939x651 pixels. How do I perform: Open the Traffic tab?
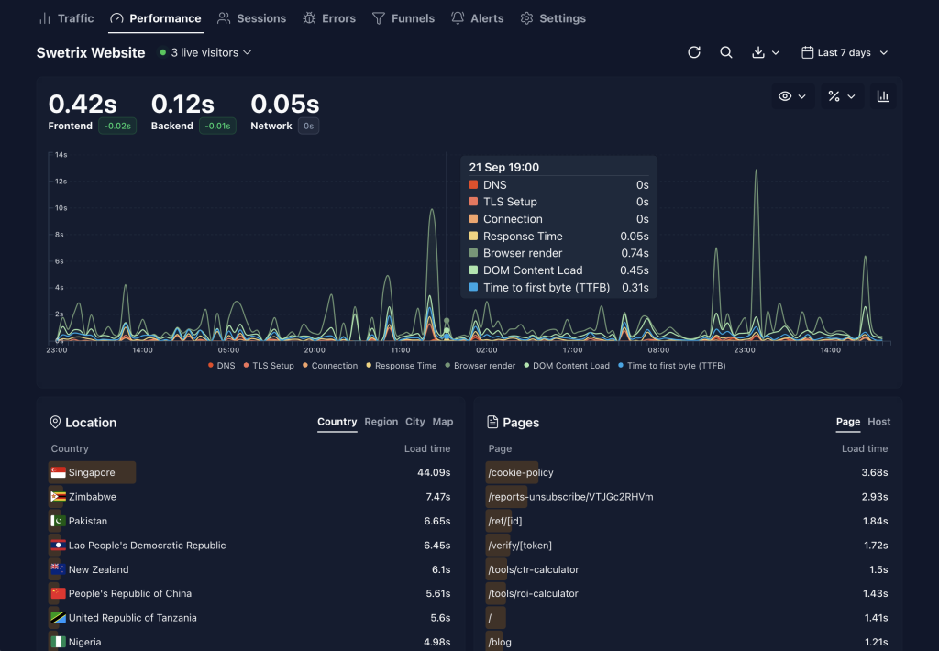point(66,18)
